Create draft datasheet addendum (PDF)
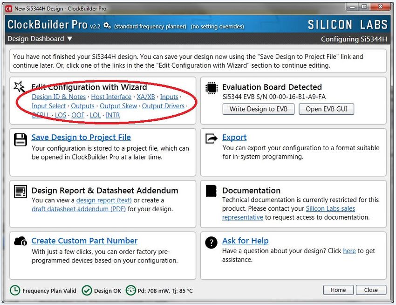This screenshot has width=396, height=305. pos(79,209)
